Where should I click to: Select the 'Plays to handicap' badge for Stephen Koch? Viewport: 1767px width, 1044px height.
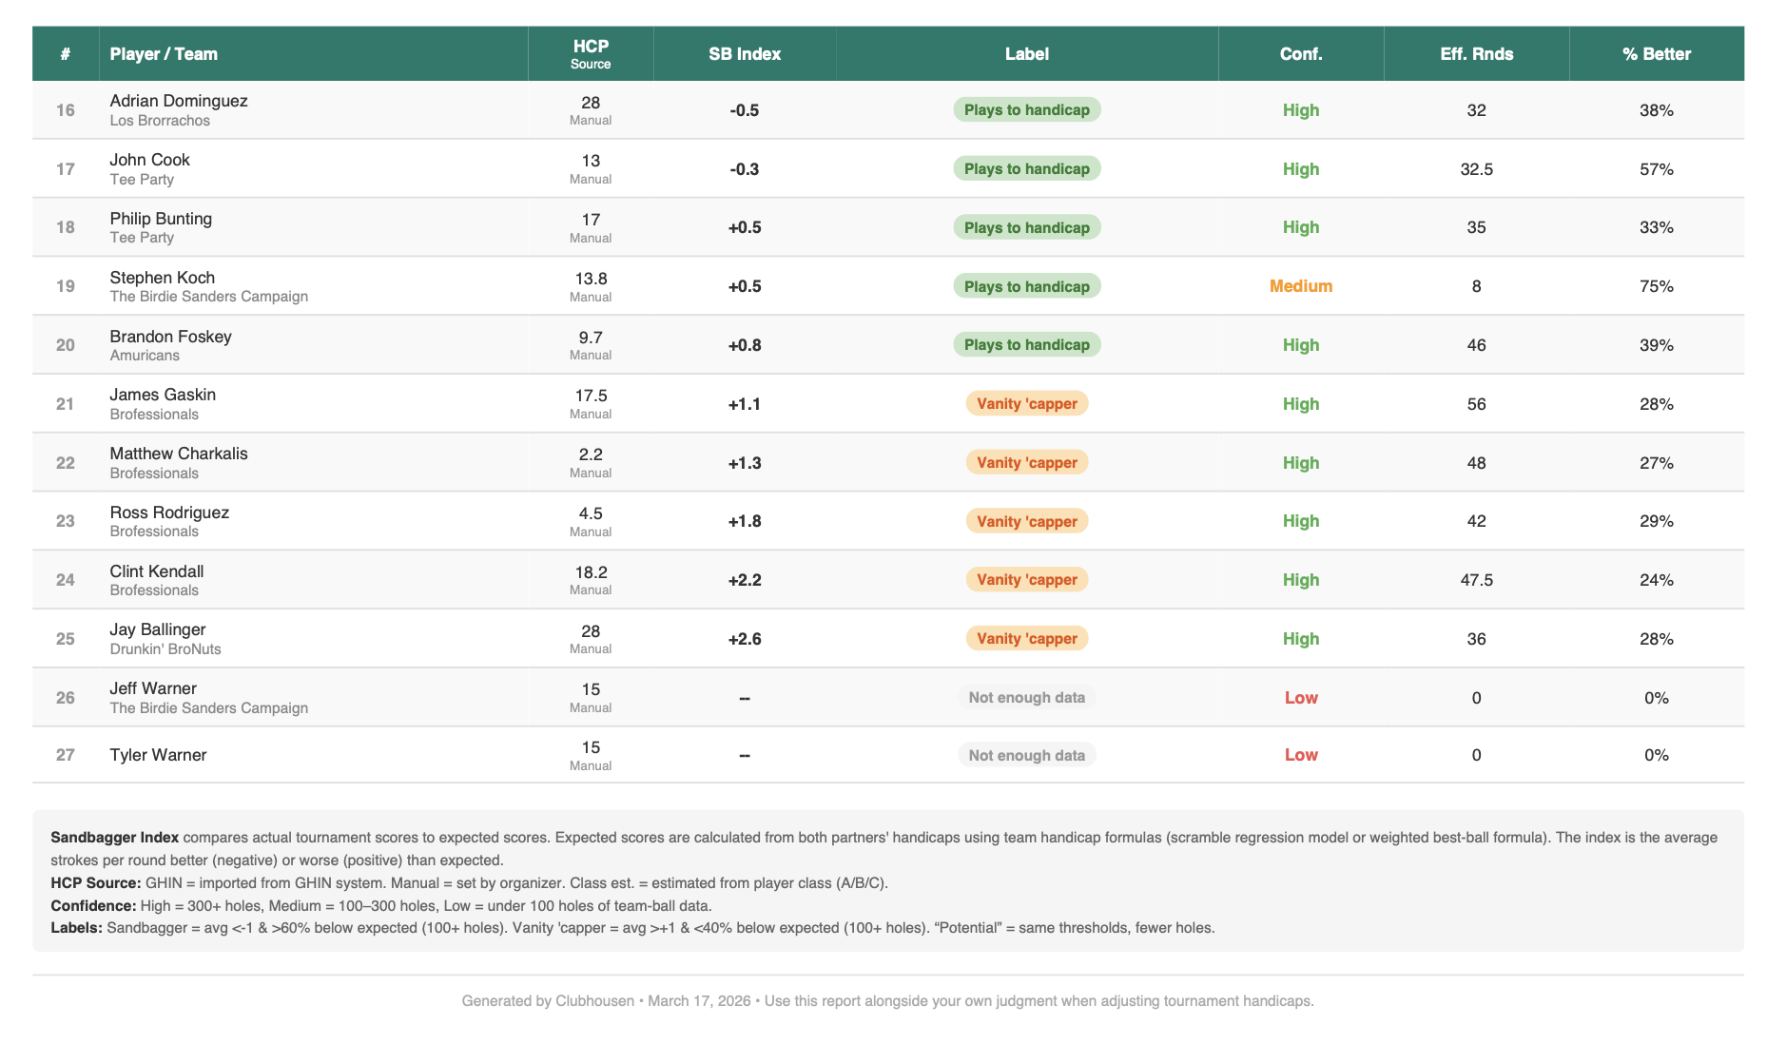[x=1026, y=285]
